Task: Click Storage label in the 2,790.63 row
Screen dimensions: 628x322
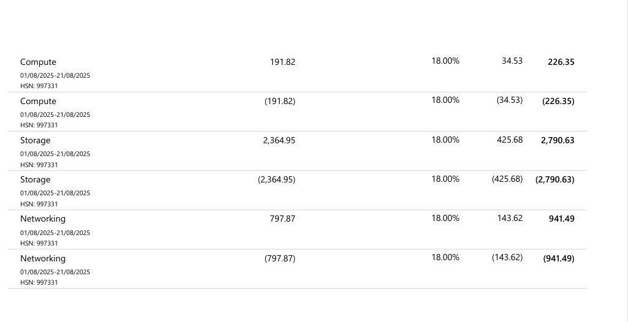Action: pyautogui.click(x=35, y=140)
